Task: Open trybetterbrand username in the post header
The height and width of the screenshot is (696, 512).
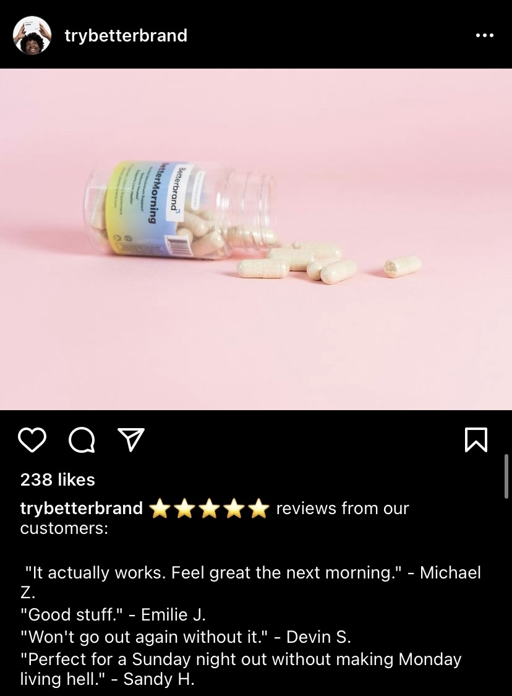Action: click(126, 35)
